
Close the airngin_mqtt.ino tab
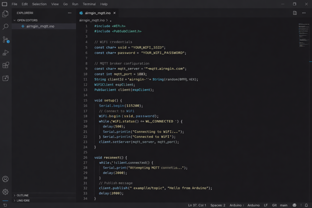point(115,13)
